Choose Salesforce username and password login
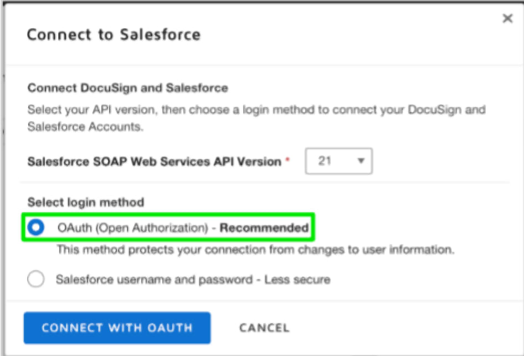 (x=36, y=279)
